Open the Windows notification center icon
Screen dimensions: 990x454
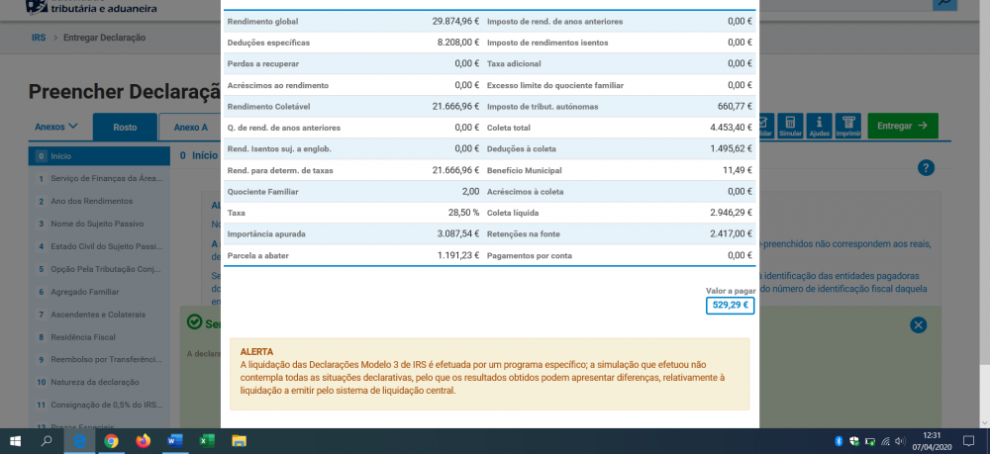[968, 441]
